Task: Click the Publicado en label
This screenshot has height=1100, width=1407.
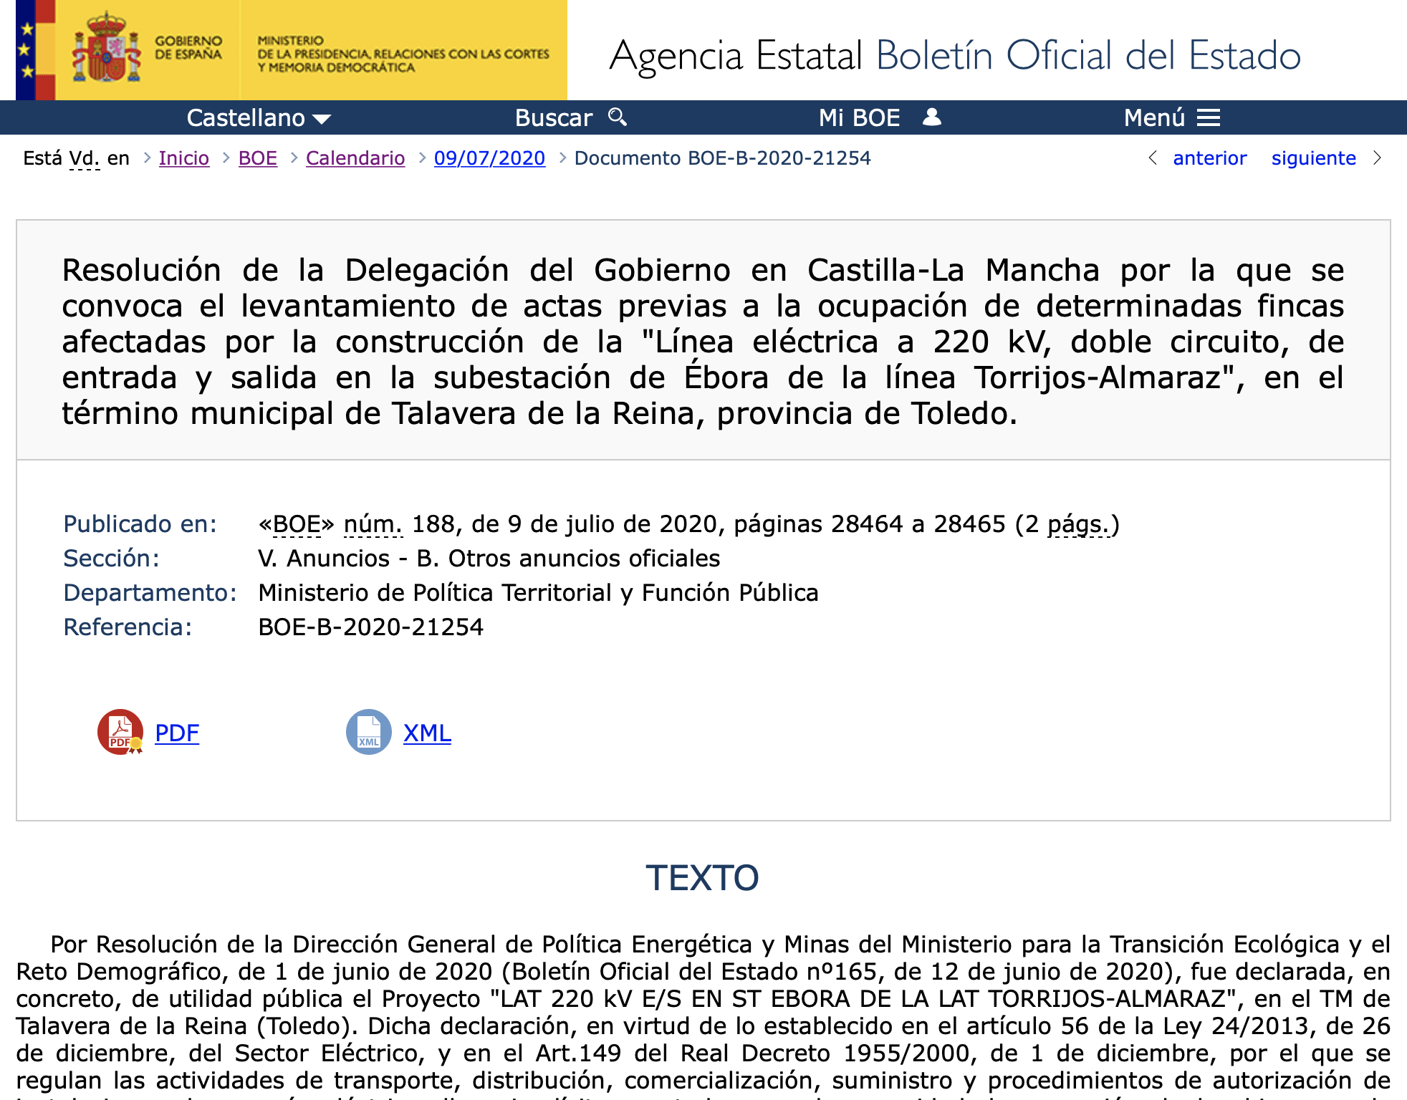Action: (140, 524)
